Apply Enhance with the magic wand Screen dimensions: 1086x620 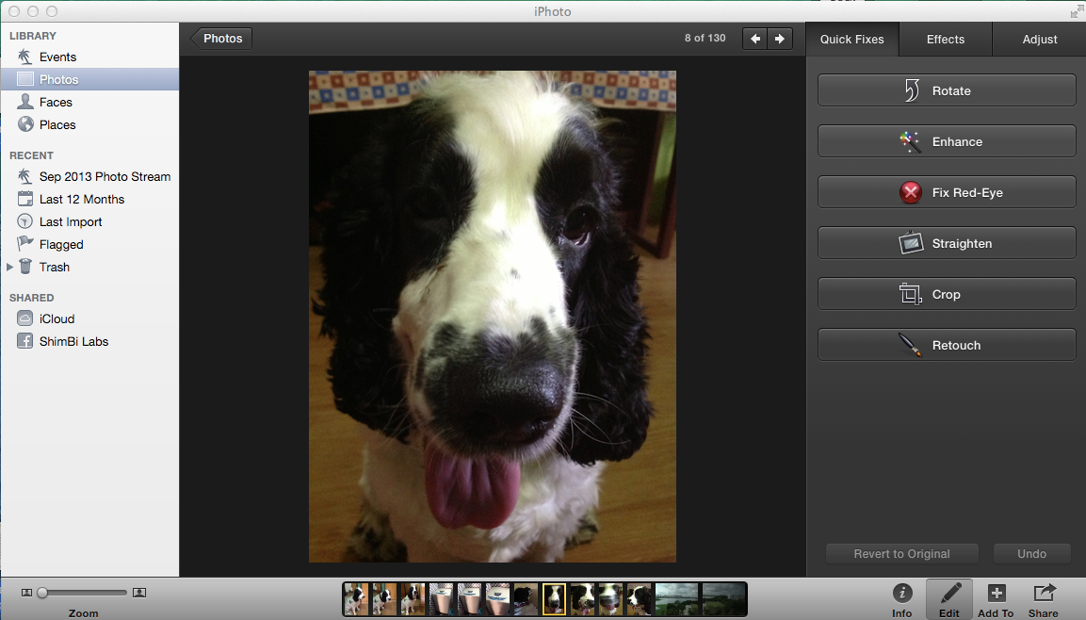(946, 141)
